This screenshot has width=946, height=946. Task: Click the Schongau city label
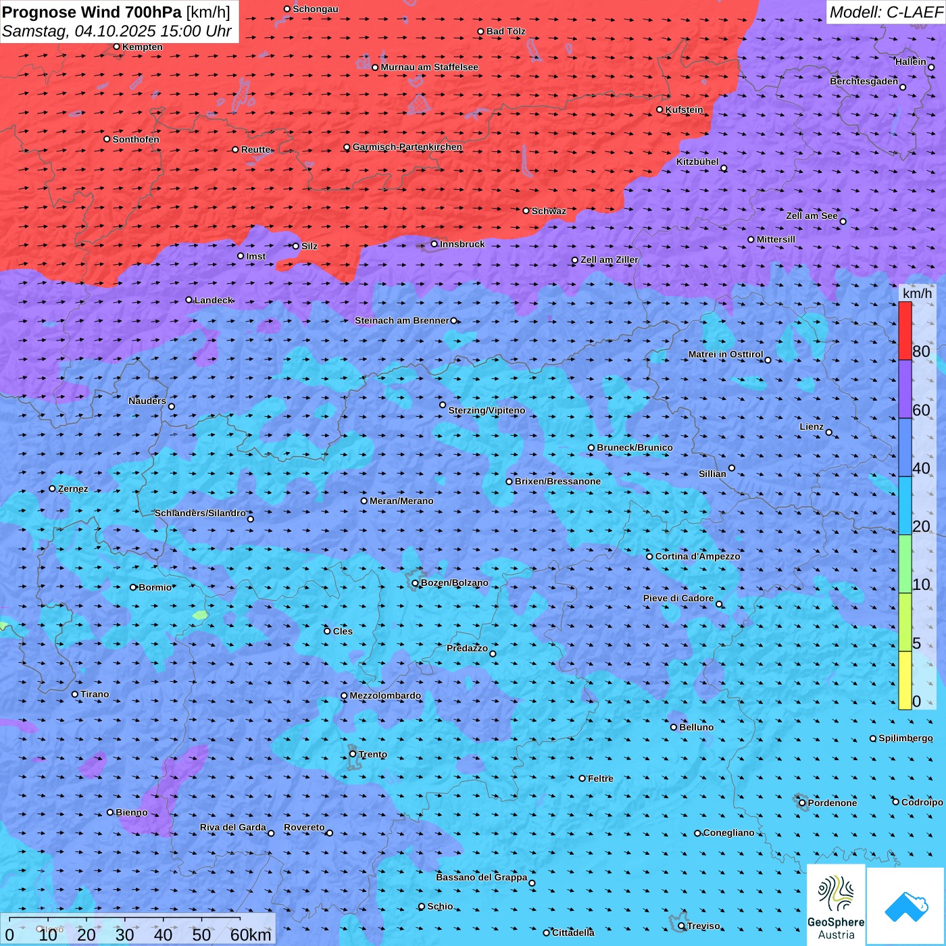point(315,9)
